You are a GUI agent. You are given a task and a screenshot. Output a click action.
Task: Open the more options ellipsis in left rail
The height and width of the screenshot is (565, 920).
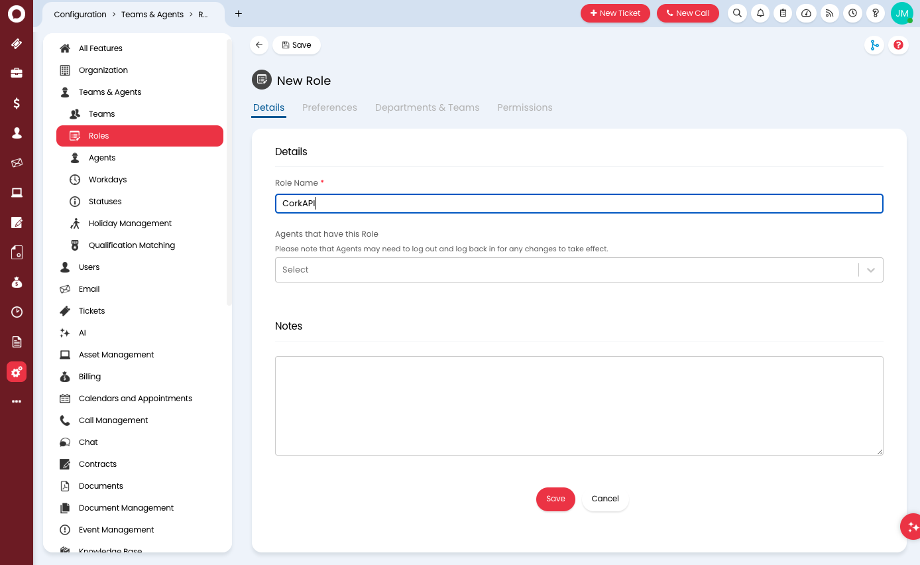[x=17, y=401]
